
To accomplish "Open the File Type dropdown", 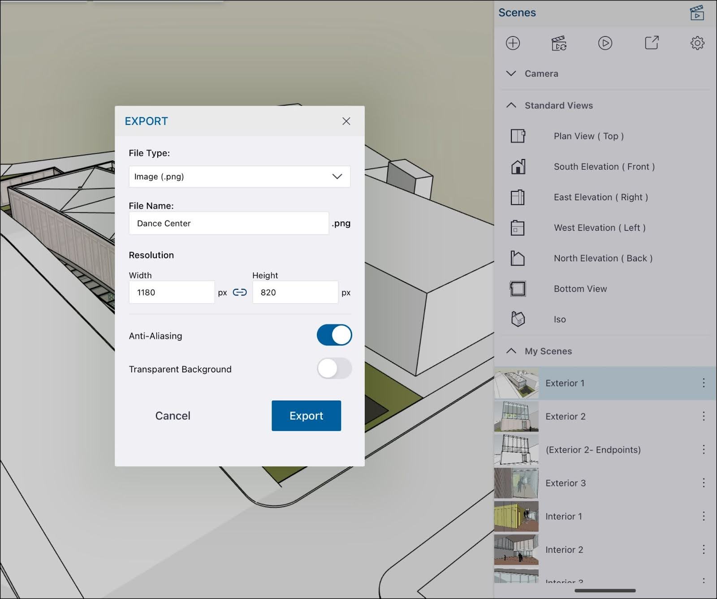I will point(239,177).
